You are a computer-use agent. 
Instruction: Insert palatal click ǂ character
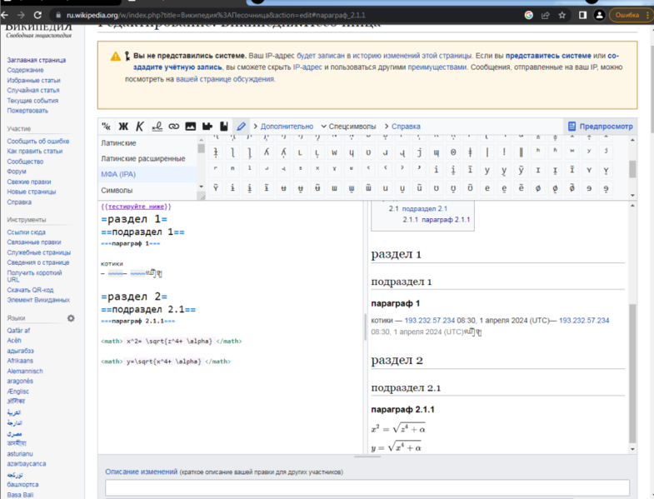[471, 152]
